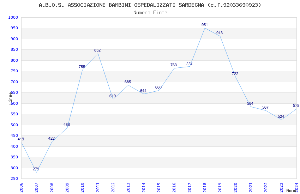Click the data label 772
Image resolution: width=300 pixels, height=194 pixels.
[x=189, y=63]
